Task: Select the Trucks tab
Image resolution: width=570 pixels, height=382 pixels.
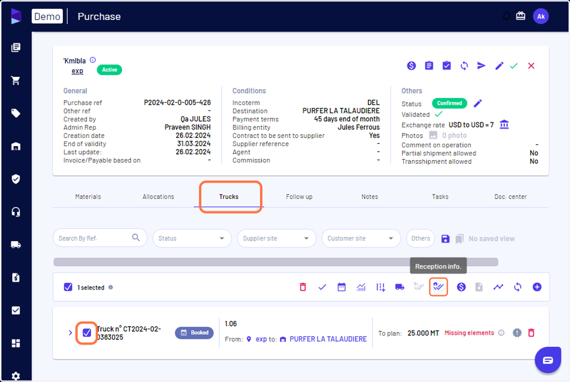Action: tap(229, 196)
